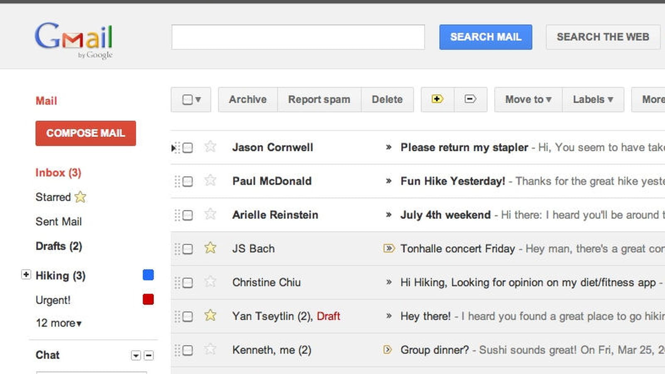Open the 'Please return my stapler' email
This screenshot has height=374, width=665.
464,148
